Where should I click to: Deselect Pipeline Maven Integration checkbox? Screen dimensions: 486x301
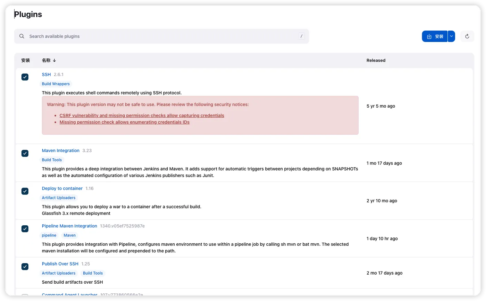coord(25,228)
